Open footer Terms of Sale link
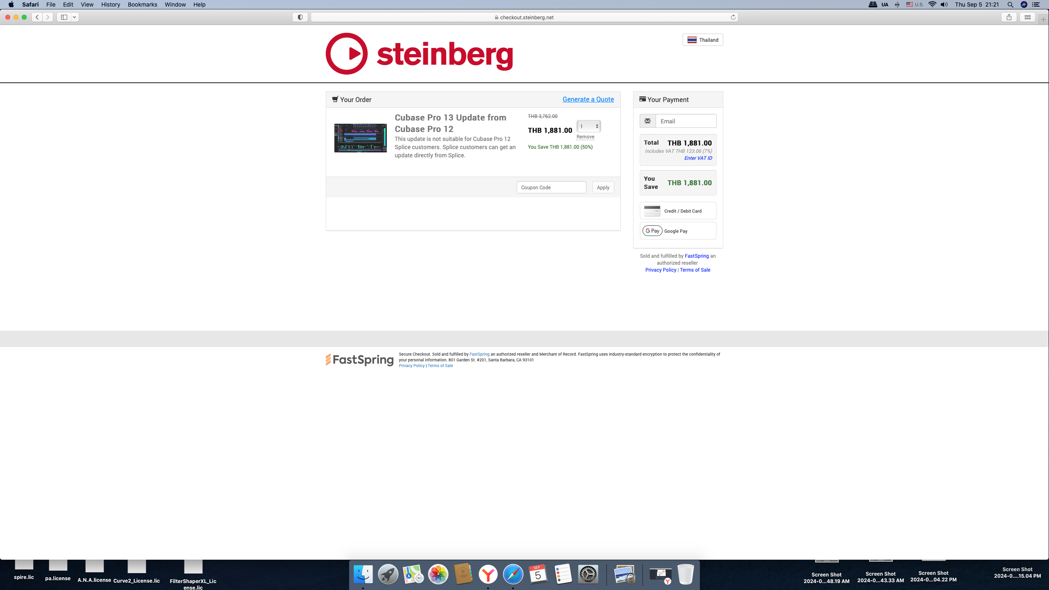The width and height of the screenshot is (1049, 590). pos(440,366)
